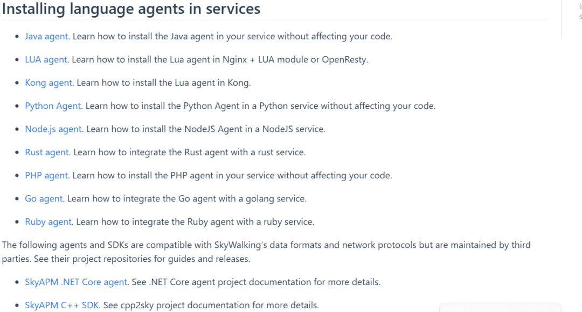Click the Nginx + LUA module description text
582x312 pixels.
click(220, 59)
